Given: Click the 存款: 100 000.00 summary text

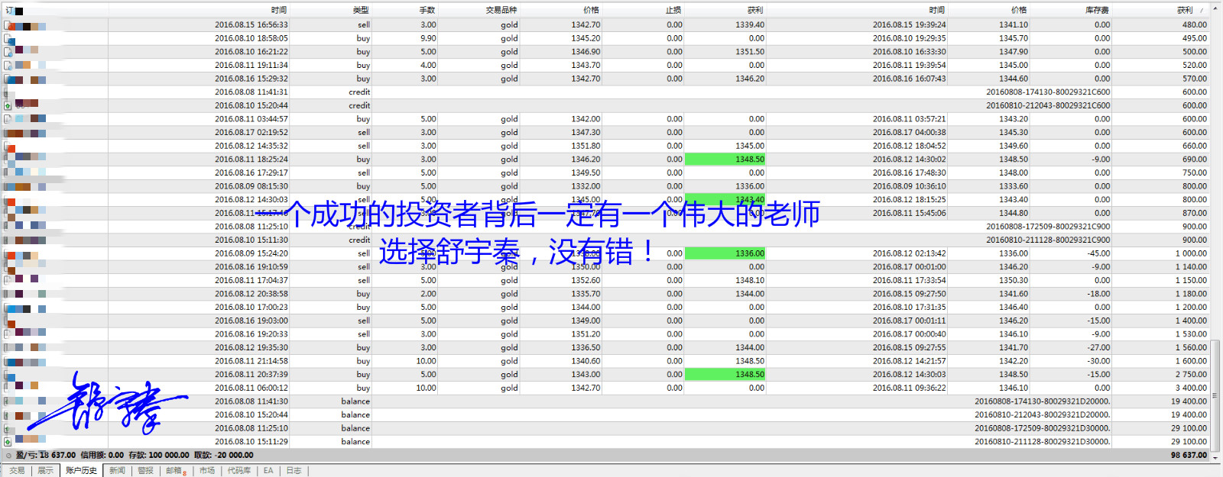Looking at the screenshot, I should [159, 456].
